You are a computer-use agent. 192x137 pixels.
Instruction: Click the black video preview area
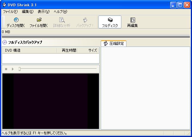[51, 101]
